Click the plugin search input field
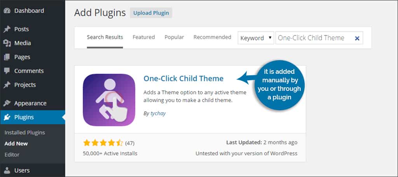This screenshot has height=177, width=398. (313, 38)
